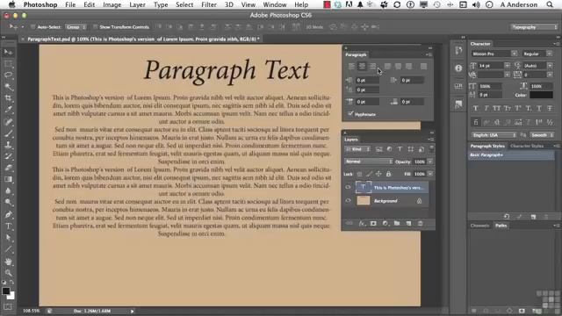
Task: Toggle lock position icon in Layers panel
Action: pyautogui.click(x=378, y=174)
